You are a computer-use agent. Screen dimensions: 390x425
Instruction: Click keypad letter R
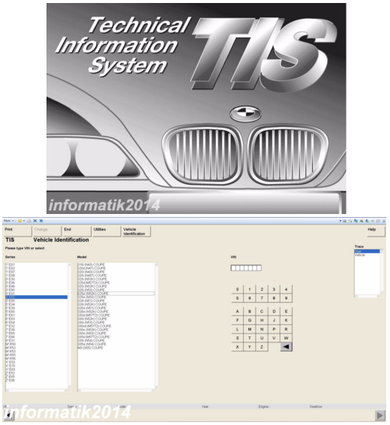click(x=286, y=329)
